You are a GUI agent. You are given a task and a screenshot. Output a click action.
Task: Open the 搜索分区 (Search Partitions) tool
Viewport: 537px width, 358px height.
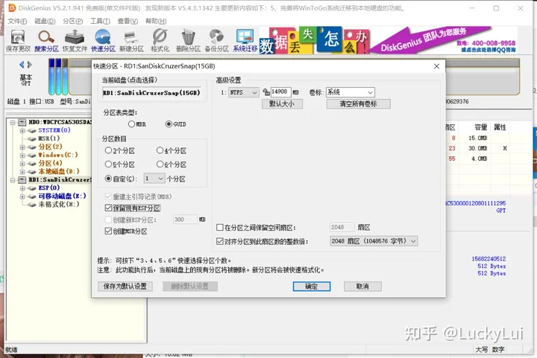[46, 39]
